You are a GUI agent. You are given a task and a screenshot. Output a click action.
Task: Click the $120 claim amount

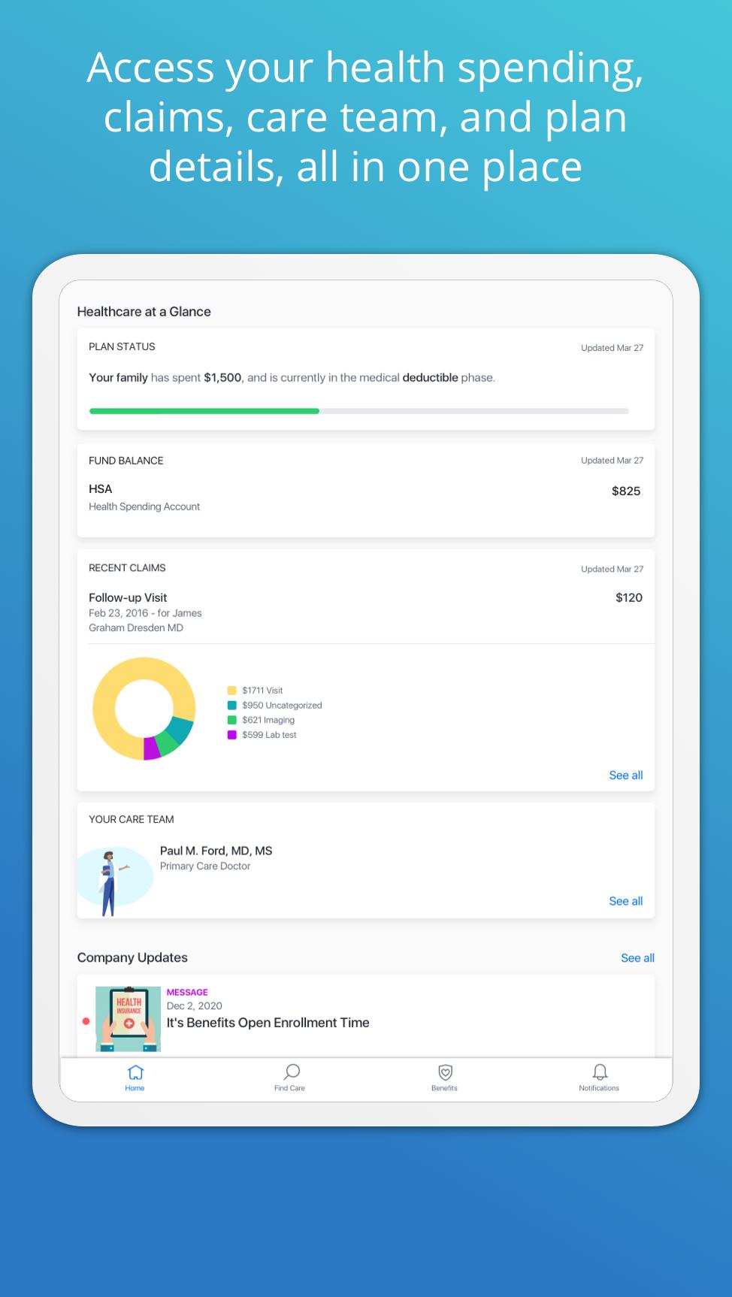tap(629, 598)
